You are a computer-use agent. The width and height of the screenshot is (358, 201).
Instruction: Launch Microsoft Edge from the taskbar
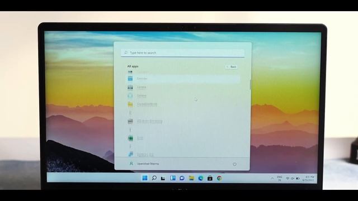(201, 178)
